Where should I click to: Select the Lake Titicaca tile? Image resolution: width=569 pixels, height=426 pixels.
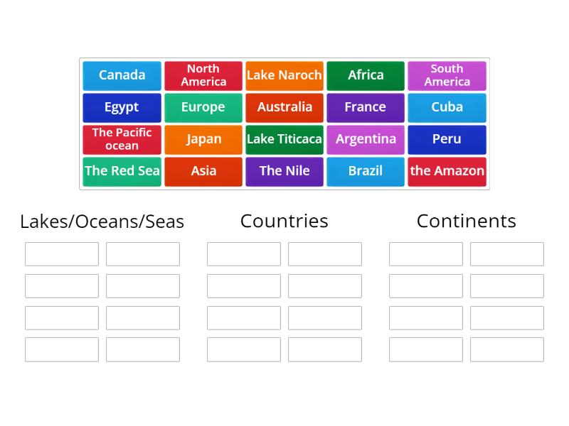(284, 139)
